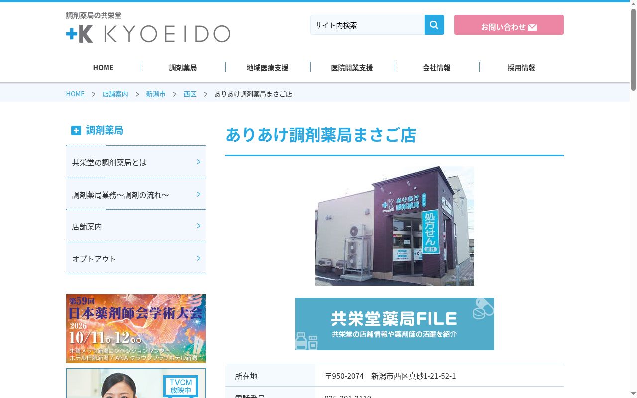Select the address 新潟市西区真砂1-21-52-1
Image resolution: width=637 pixels, height=398 pixels.
pos(414,376)
